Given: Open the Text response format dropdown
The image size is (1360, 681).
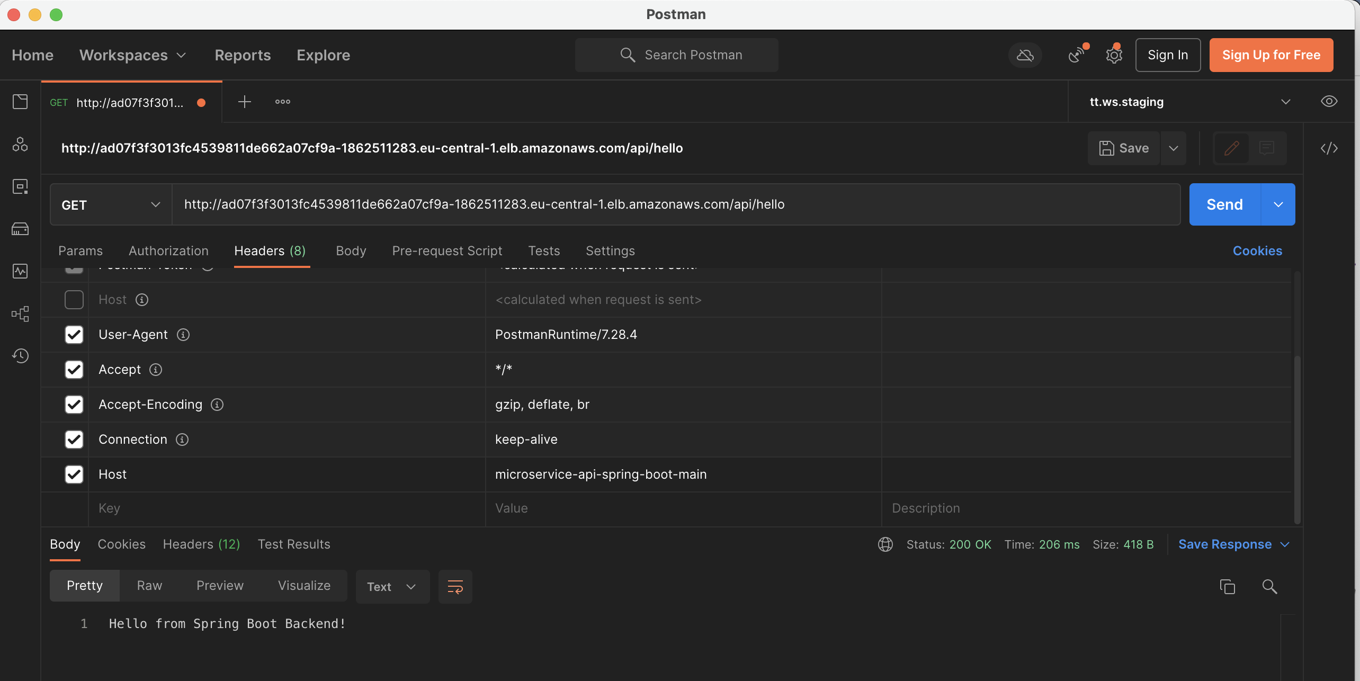Looking at the screenshot, I should (x=392, y=587).
